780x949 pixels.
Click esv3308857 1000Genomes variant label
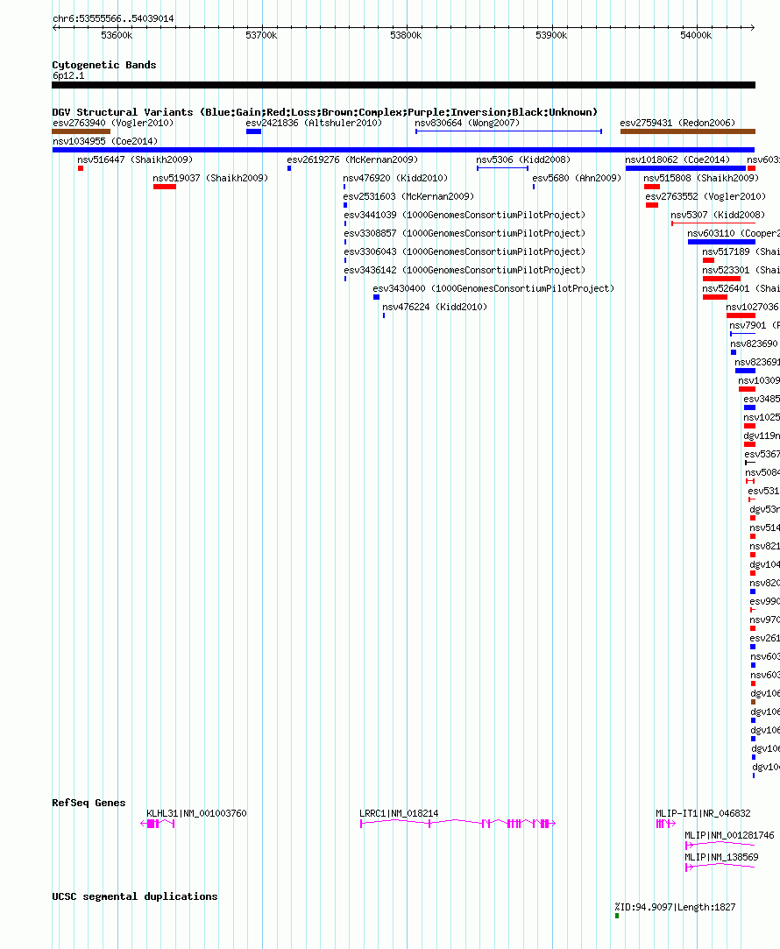[464, 233]
